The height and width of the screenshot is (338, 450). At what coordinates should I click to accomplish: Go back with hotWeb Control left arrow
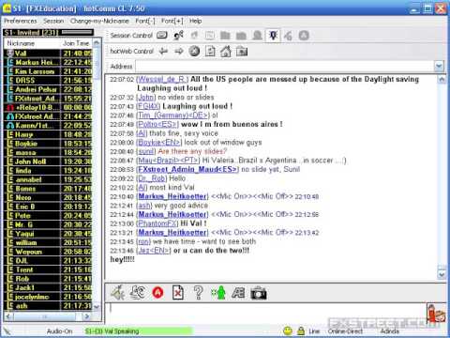tap(163, 51)
